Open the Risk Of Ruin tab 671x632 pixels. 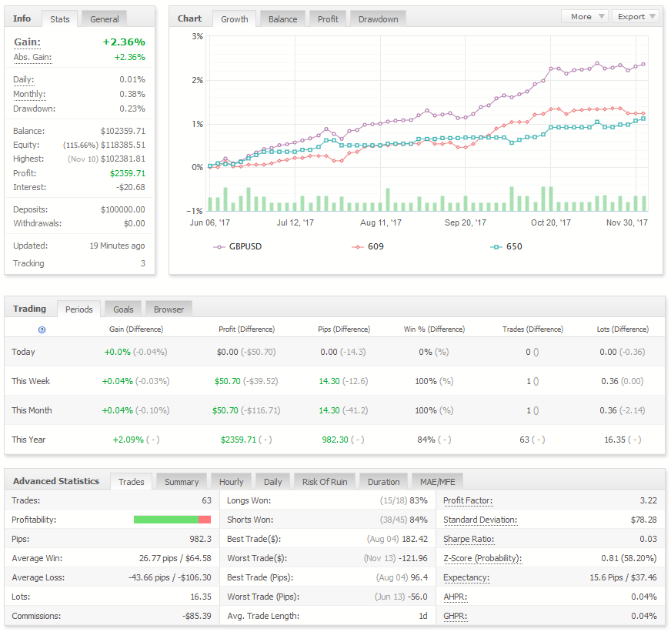tap(325, 482)
